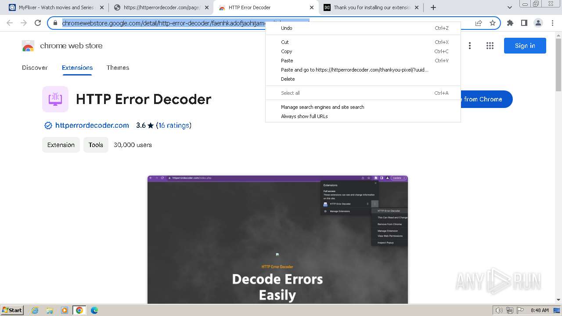
Task: Open File Explorer from the taskbar
Action: click(x=50, y=310)
